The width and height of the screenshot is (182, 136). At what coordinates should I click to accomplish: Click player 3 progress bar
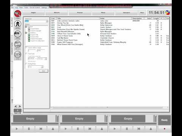pos(133,124)
